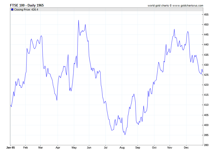Click the 430 y-axis value
The image size is (213, 154).
(206, 65)
